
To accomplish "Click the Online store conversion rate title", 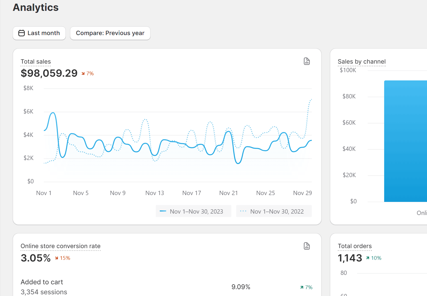I will [60, 246].
